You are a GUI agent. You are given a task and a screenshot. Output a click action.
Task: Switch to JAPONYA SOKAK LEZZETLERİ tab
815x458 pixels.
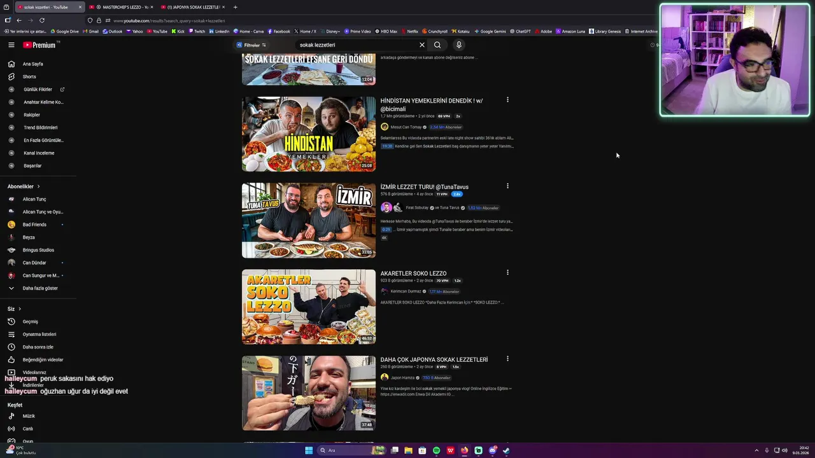coord(193,7)
